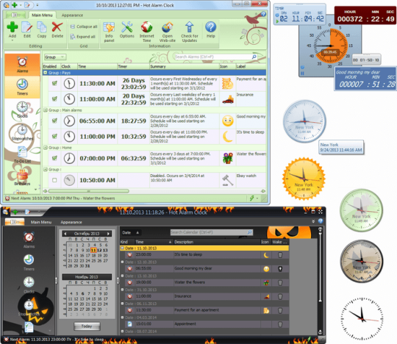Click the Internet Time globe icon
The width and height of the screenshot is (397, 344).
[x=146, y=27]
